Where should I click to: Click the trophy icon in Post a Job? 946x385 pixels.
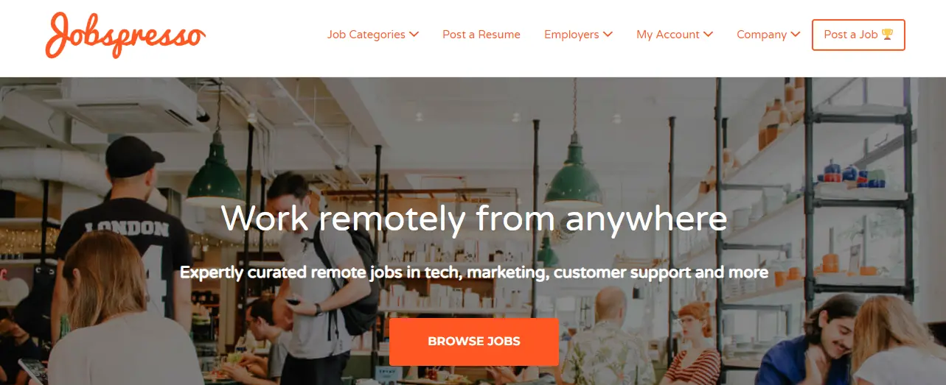887,35
